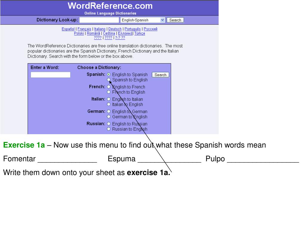The image size is (305, 229).
Task: Click the Dictionary Look-up label
Action: [57, 20]
